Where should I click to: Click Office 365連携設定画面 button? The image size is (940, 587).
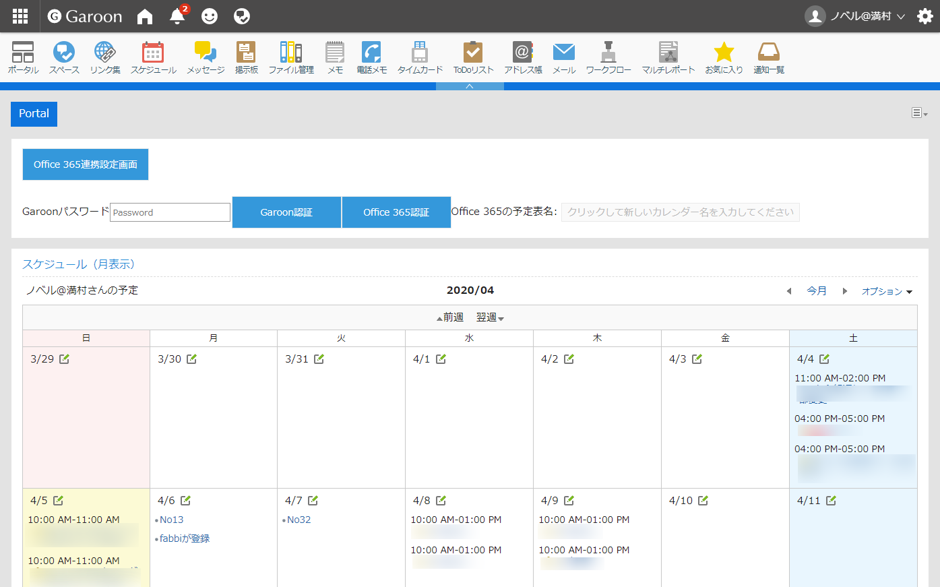point(86,164)
